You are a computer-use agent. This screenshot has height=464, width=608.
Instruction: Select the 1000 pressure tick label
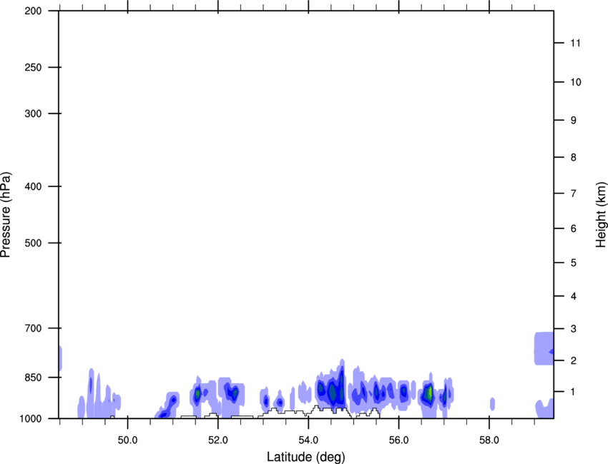point(31,418)
